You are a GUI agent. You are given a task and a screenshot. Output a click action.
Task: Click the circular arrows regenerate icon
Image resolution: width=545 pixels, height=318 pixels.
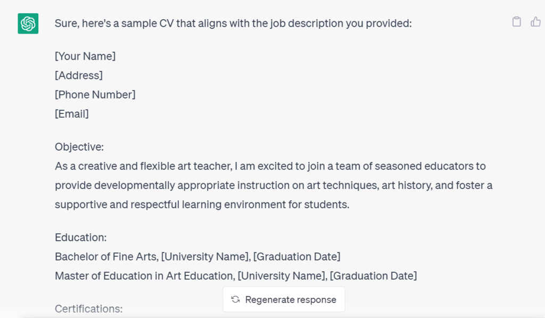point(235,299)
